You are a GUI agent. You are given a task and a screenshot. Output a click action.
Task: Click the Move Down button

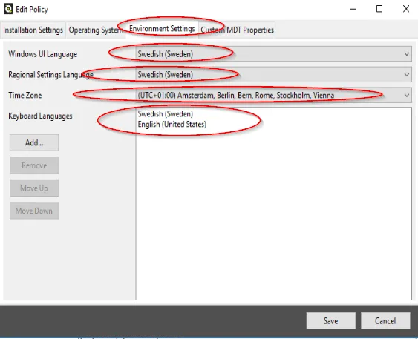coord(34,211)
